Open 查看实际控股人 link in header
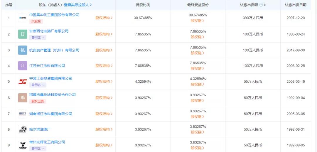The width and height of the screenshot is (317, 152). pyautogui.click(x=78, y=5)
